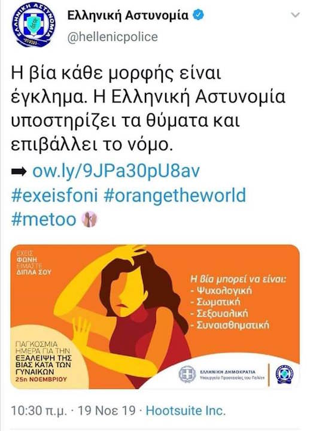This screenshot has width=310, height=431.
Task: Click the #metoo hand emoji icon
Action: [90, 219]
